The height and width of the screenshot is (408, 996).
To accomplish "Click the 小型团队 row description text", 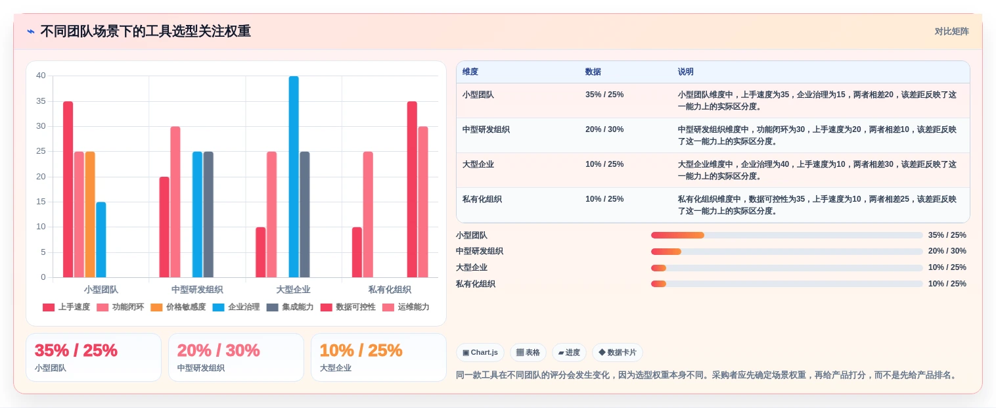I will 817,101.
